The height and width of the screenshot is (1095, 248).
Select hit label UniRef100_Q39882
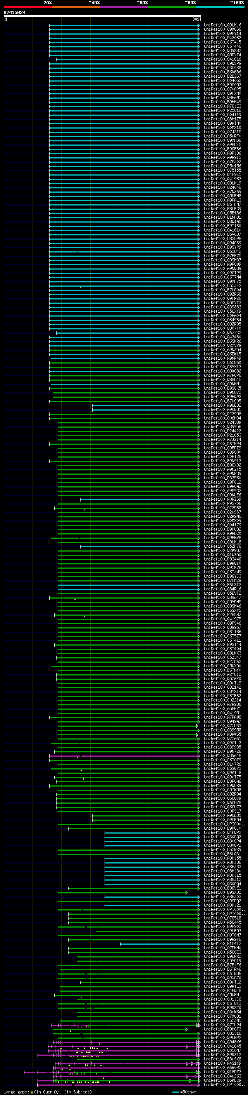point(222,50)
